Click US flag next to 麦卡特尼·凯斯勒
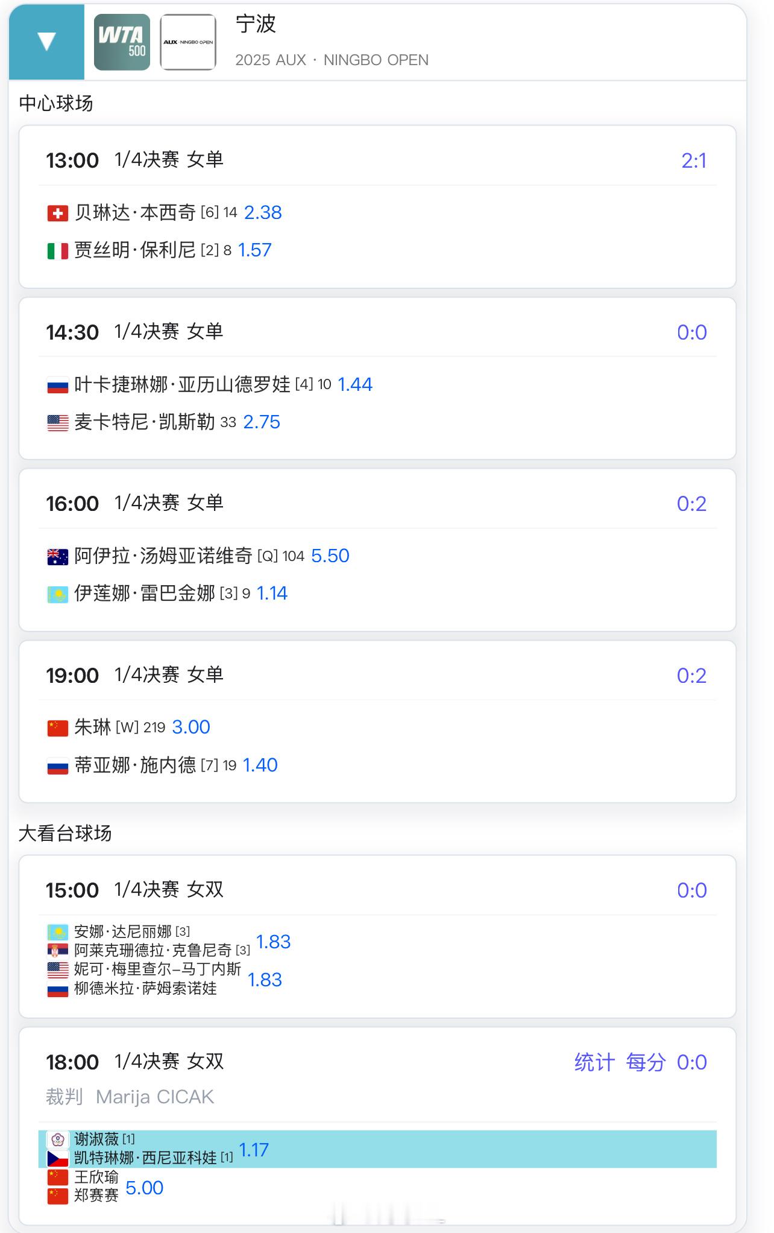This screenshot has width=774, height=1233. (57, 423)
